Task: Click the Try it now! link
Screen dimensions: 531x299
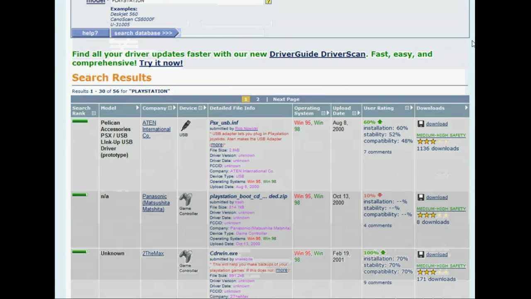Action: (x=161, y=63)
